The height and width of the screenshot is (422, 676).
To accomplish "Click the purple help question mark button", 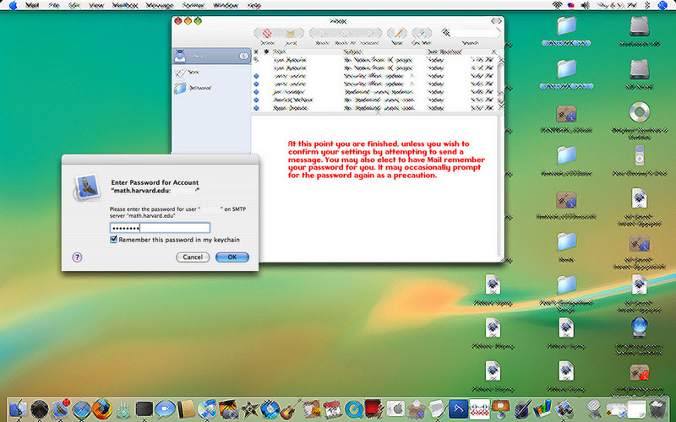I will click(x=77, y=257).
